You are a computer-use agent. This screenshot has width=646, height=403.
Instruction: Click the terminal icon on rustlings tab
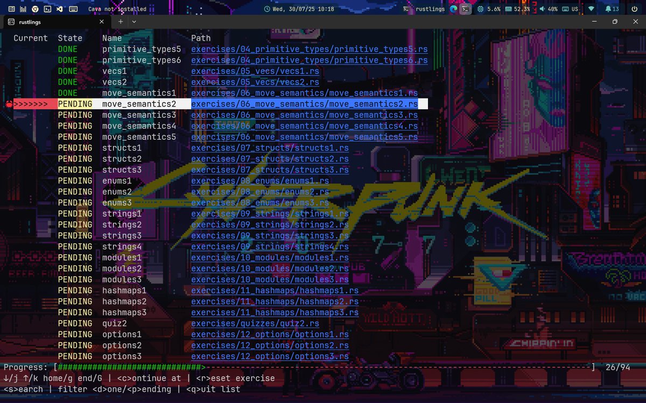pyautogui.click(x=11, y=22)
